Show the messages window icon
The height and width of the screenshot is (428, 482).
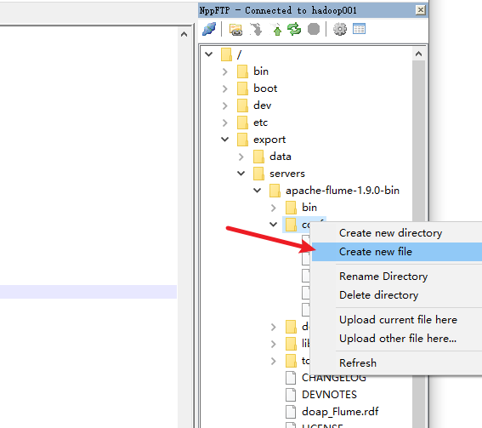click(359, 29)
